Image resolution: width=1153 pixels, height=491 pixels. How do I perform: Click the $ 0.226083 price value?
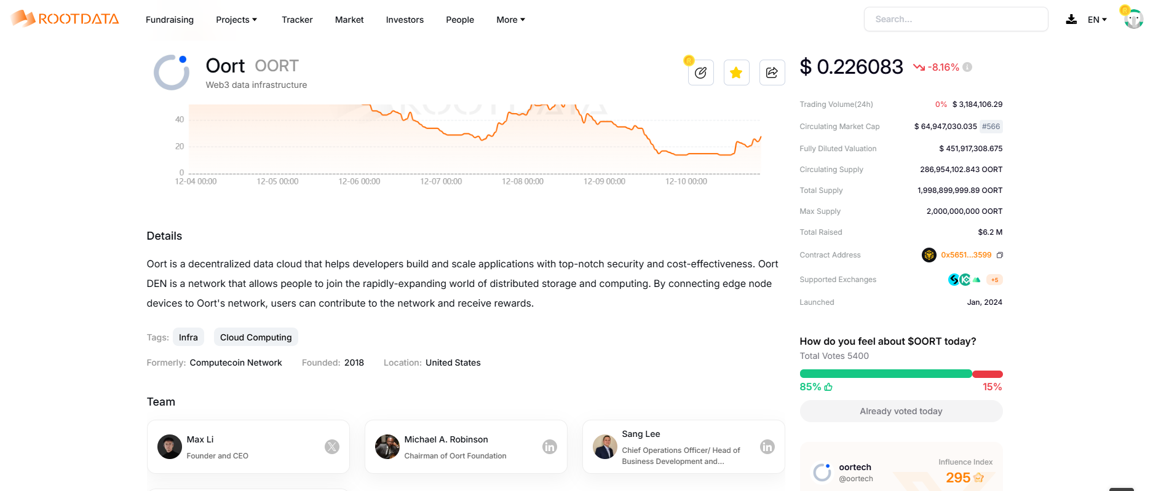coord(851,66)
